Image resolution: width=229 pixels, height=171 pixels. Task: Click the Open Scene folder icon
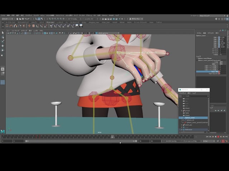coord(20,19)
